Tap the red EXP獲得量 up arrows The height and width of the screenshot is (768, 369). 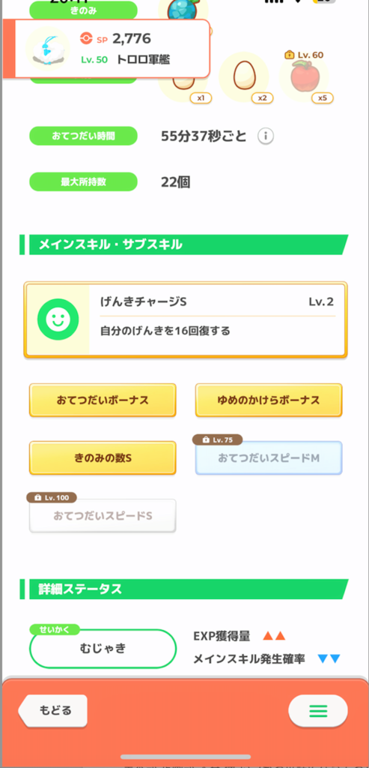[x=274, y=636]
